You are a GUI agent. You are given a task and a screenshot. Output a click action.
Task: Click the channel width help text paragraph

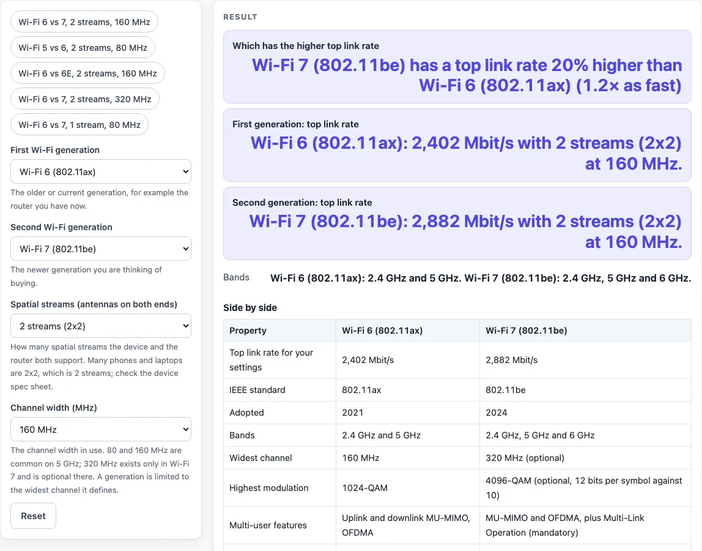pyautogui.click(x=100, y=470)
